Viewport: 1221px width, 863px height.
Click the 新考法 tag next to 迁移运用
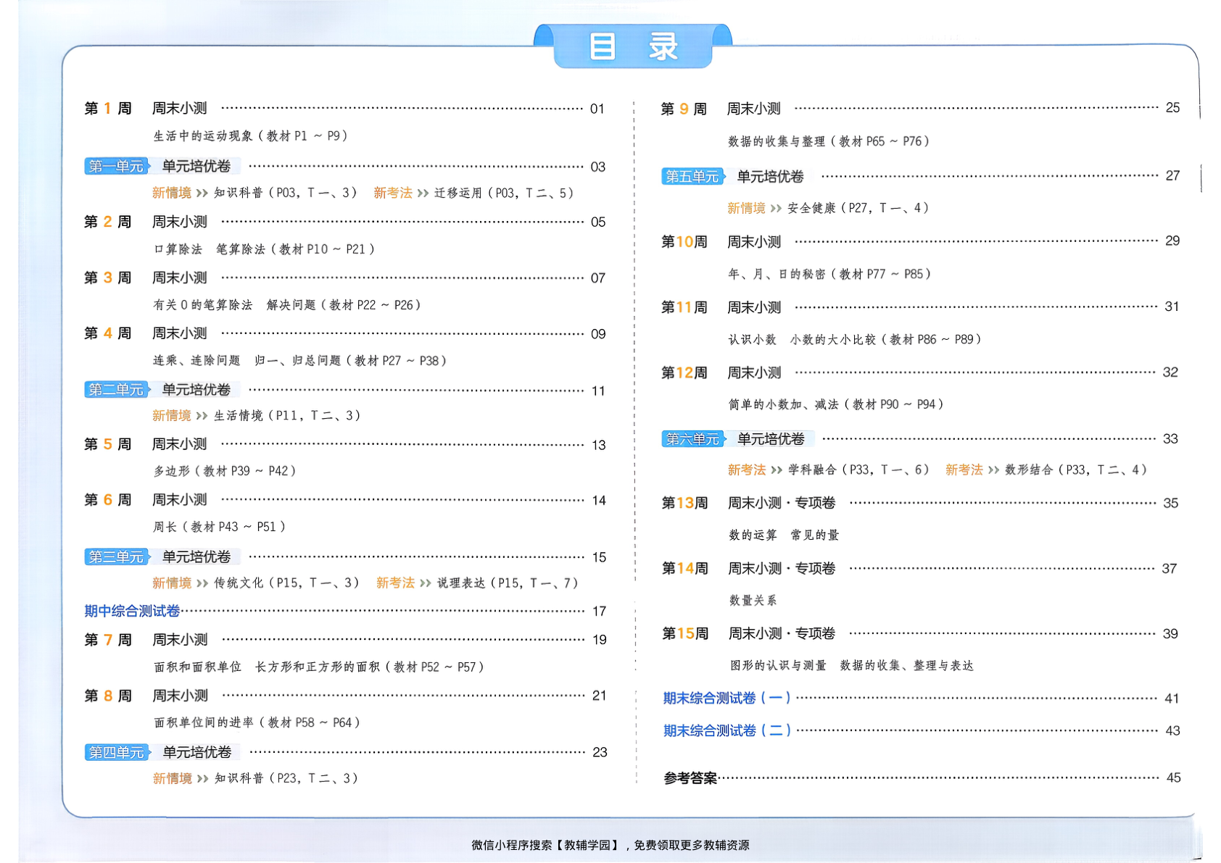point(392,193)
